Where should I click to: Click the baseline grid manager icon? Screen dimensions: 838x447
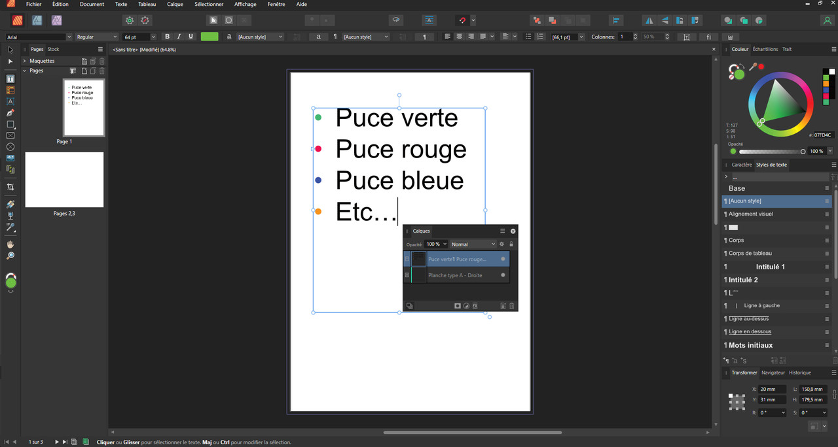click(429, 20)
